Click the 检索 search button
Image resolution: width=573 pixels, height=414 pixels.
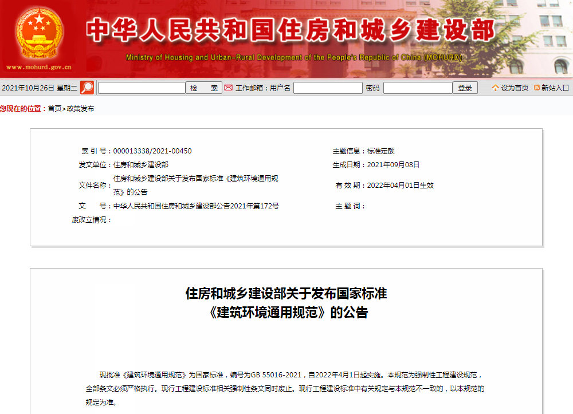pyautogui.click(x=204, y=88)
